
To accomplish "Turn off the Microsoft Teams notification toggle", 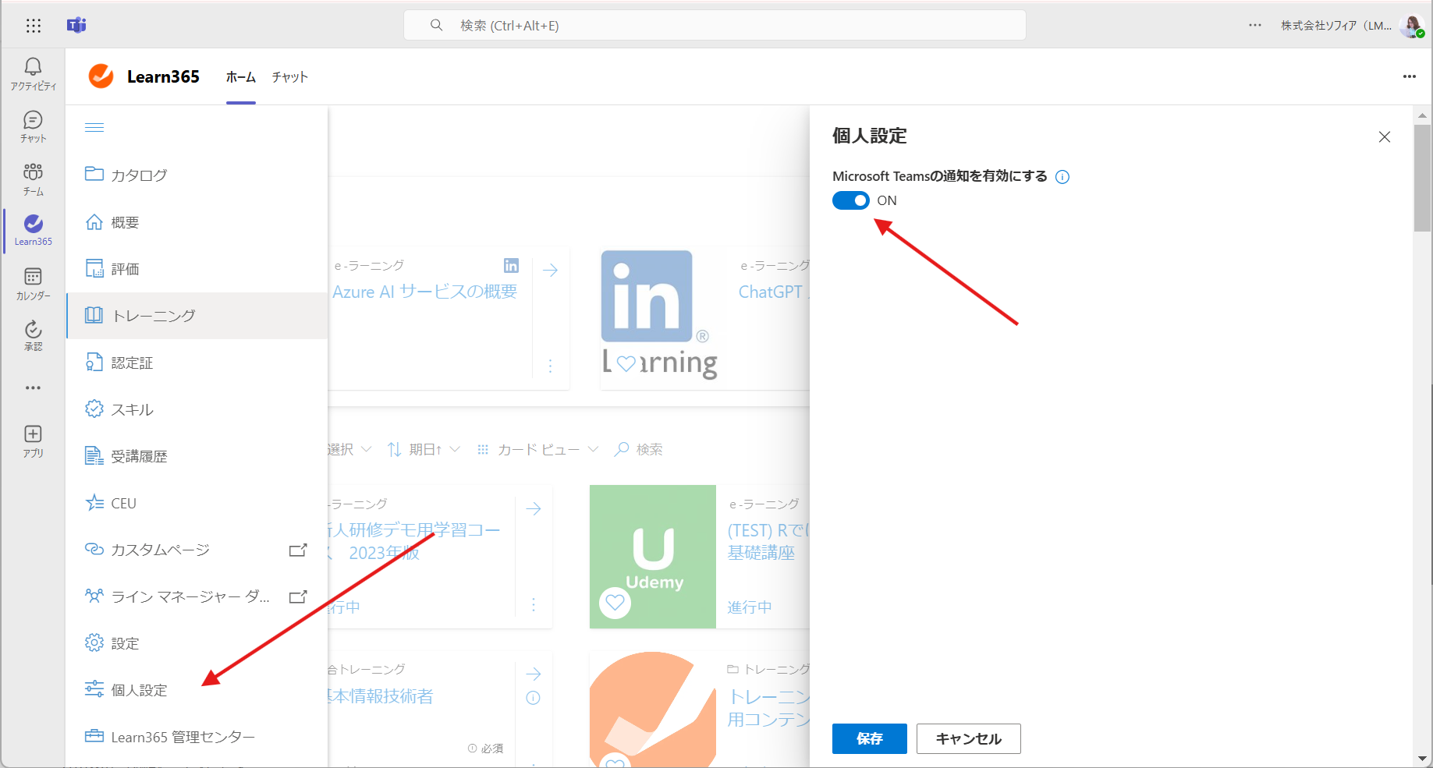I will coord(850,200).
